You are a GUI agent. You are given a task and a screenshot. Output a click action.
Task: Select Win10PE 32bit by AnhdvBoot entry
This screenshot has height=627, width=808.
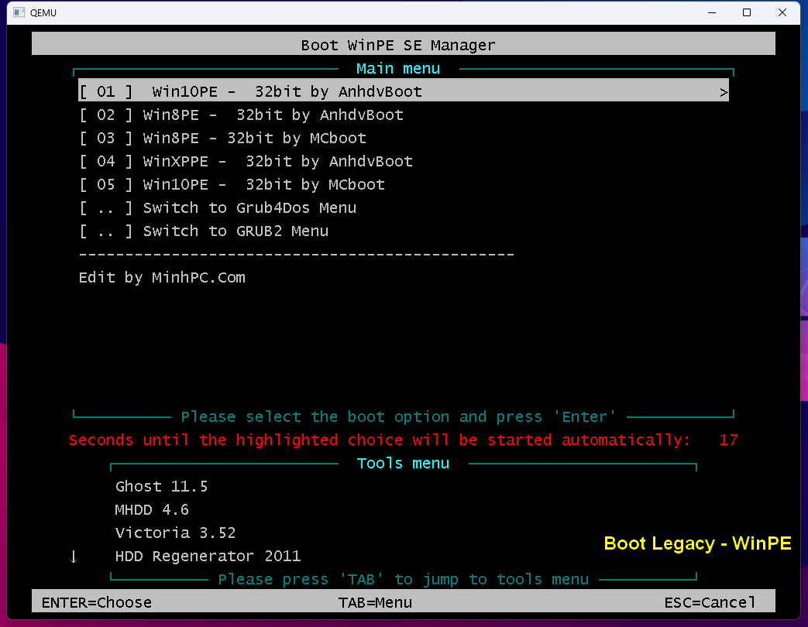403,91
